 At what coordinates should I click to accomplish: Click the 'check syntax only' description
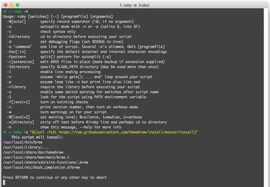pos(58,31)
